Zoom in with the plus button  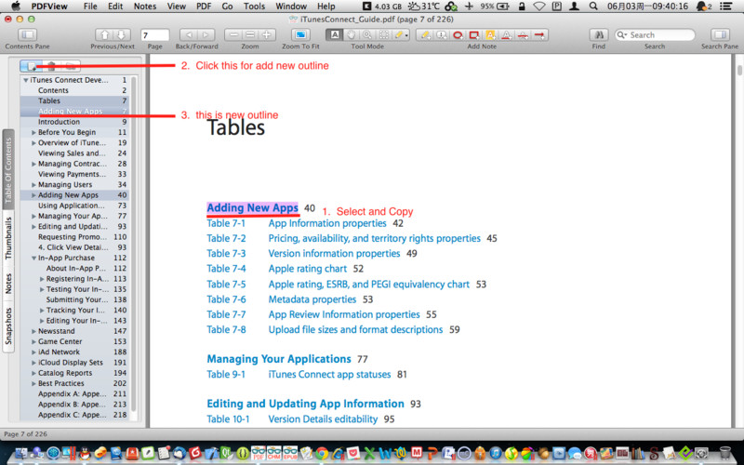pos(267,34)
